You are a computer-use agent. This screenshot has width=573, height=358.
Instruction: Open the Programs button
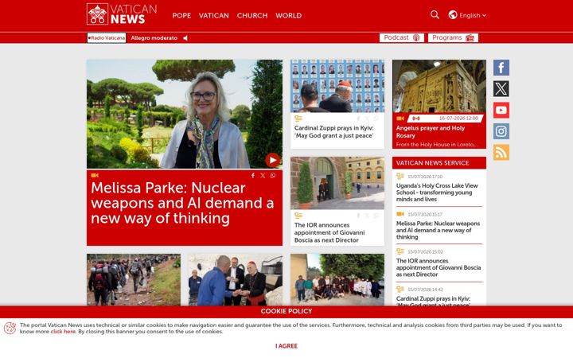[453, 37]
